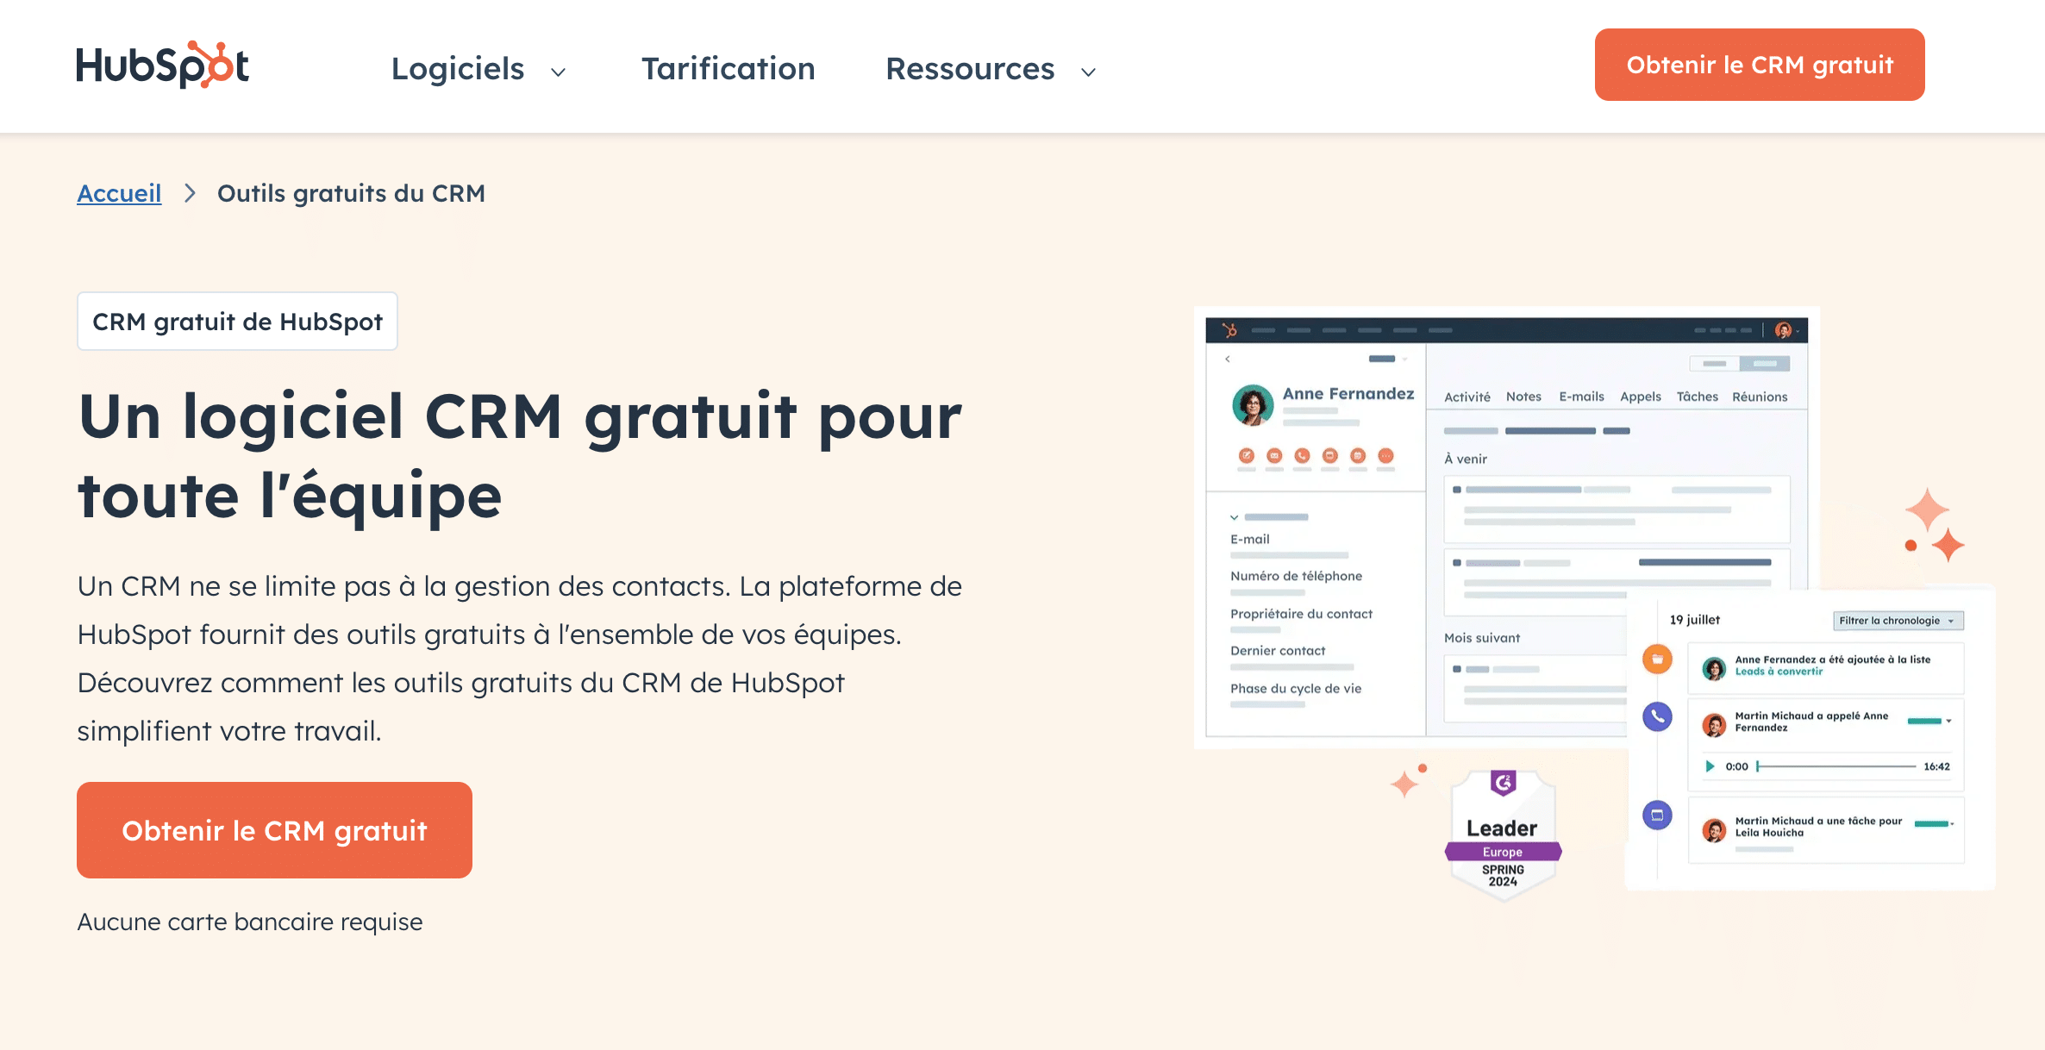Follow the Accueil breadcrumb link
This screenshot has height=1050, width=2045.
(x=119, y=193)
